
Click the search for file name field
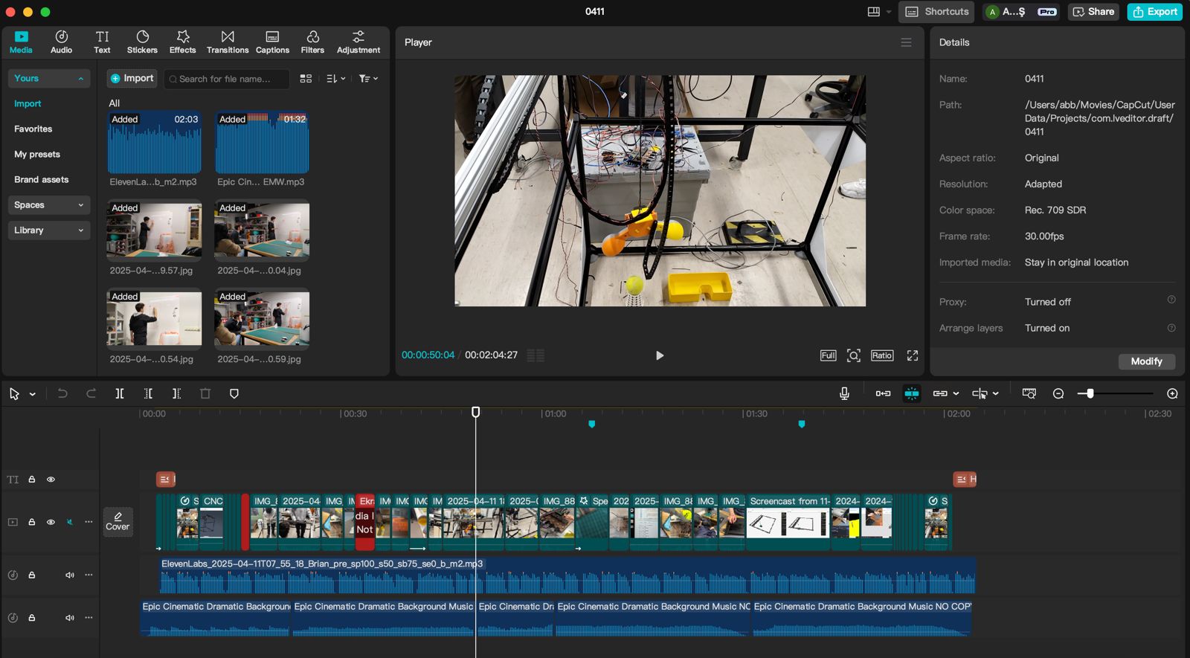[227, 79]
